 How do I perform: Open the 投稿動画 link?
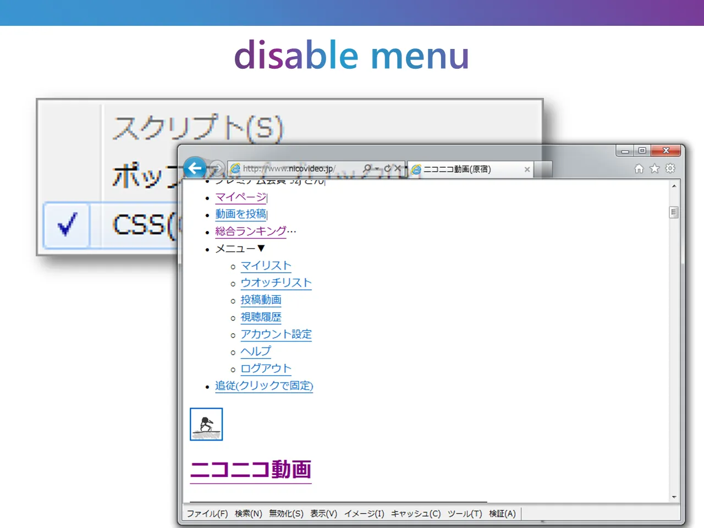click(261, 300)
